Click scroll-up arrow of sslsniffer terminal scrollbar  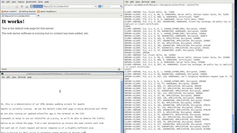233,5
